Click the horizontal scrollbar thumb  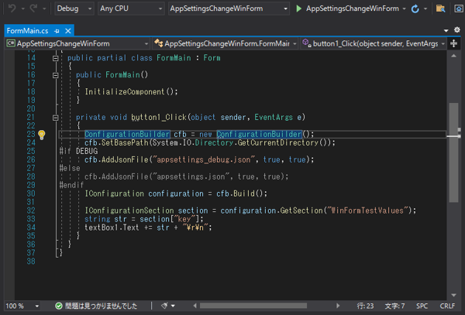coord(253,306)
